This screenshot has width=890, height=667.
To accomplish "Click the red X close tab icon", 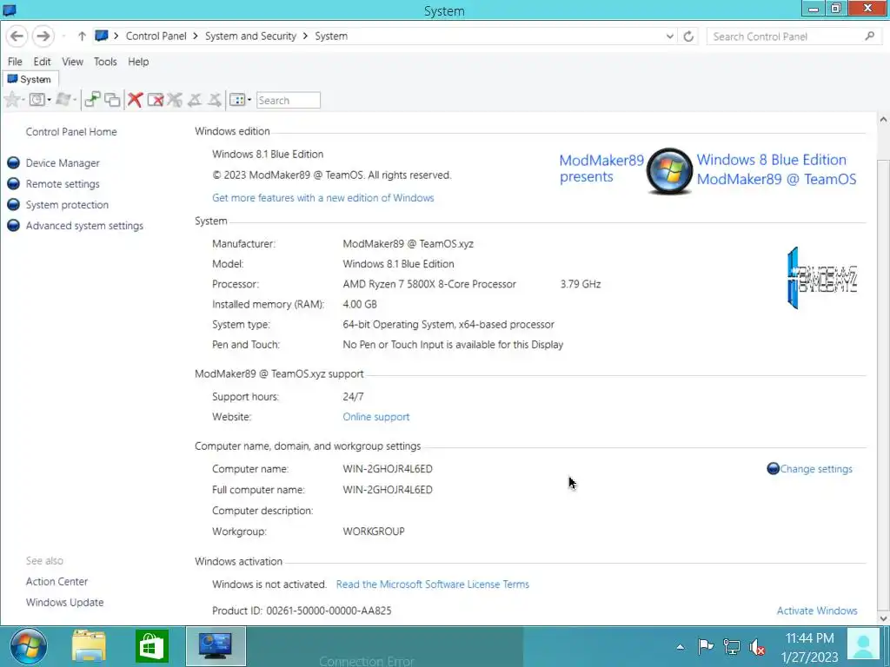I will [x=135, y=100].
